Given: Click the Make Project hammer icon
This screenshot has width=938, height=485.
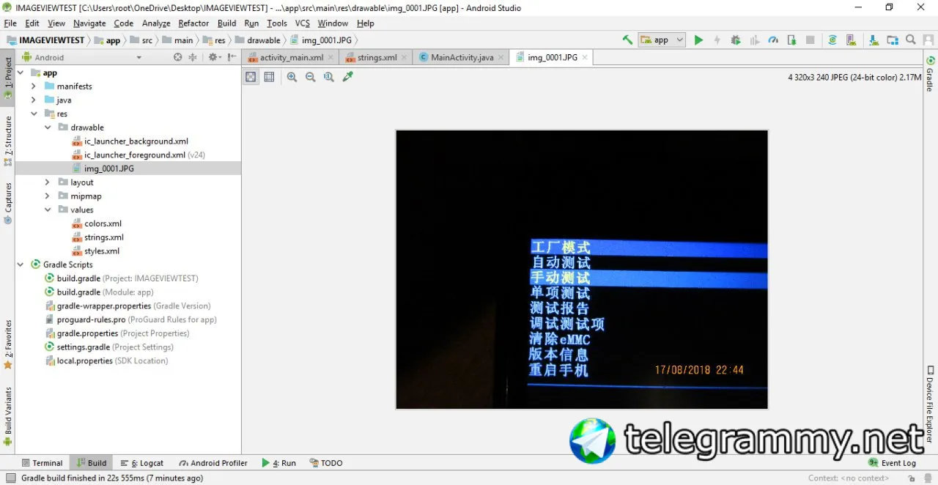Looking at the screenshot, I should (x=627, y=40).
